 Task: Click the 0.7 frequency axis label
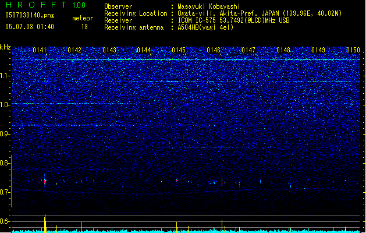pos(4,192)
